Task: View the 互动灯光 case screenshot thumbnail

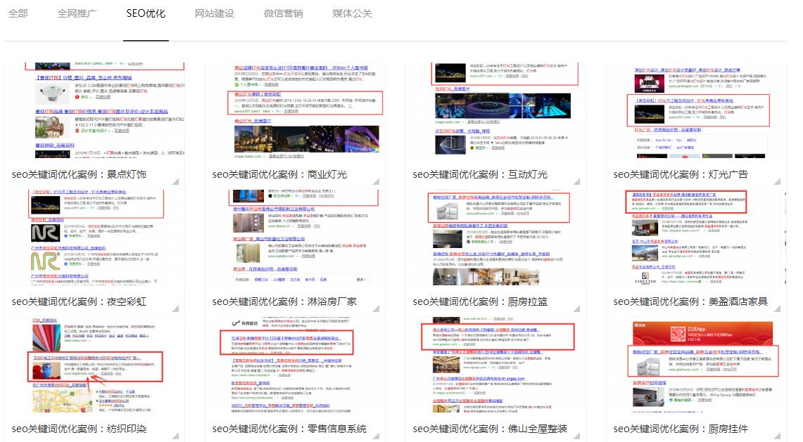Action: (x=495, y=112)
